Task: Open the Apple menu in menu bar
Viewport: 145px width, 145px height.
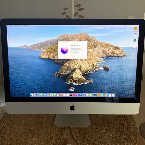Action: 8,26
